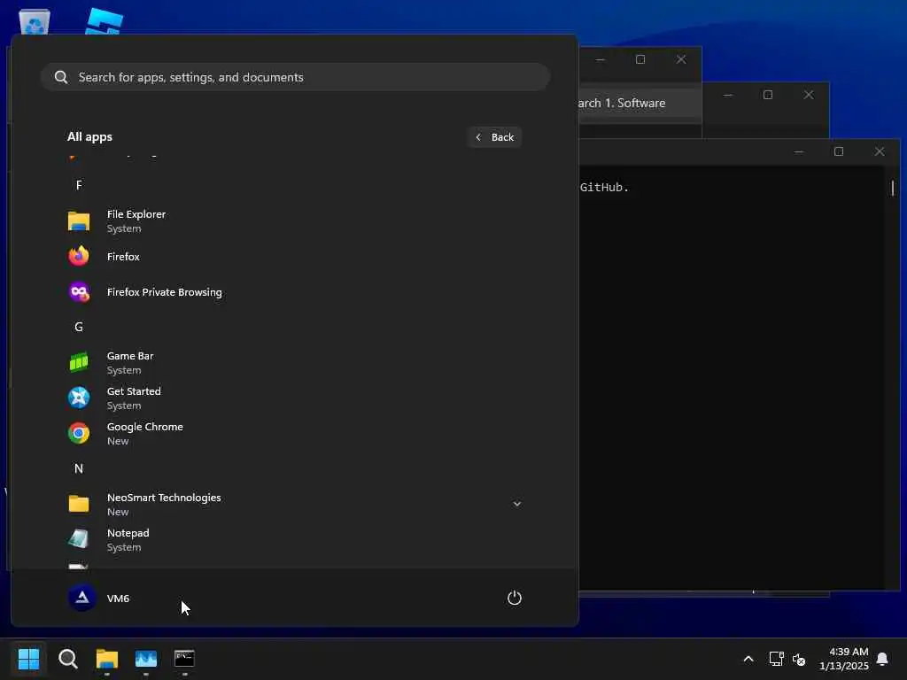Jump to letter N section header
The height and width of the screenshot is (680, 907).
click(79, 469)
